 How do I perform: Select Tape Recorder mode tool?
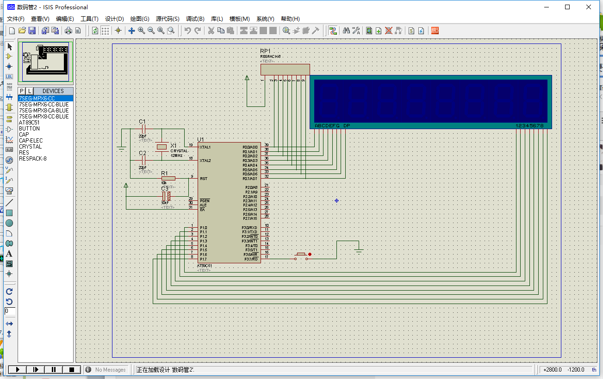pos(9,149)
